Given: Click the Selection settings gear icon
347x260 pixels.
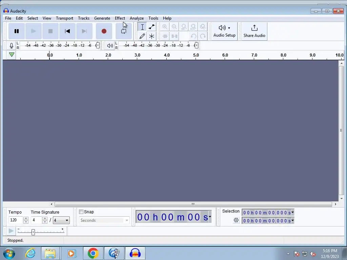Looking at the screenshot, I should [236, 220].
